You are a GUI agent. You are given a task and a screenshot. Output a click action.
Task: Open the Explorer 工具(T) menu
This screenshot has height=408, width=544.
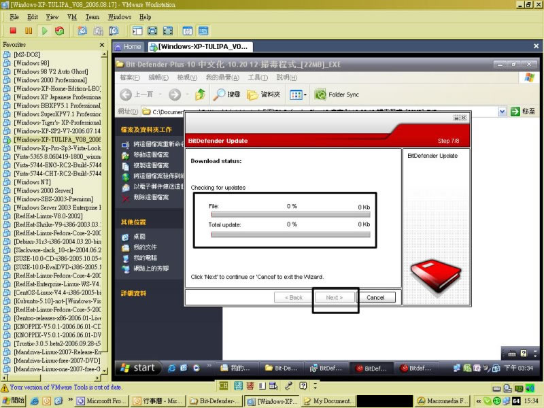tap(258, 78)
